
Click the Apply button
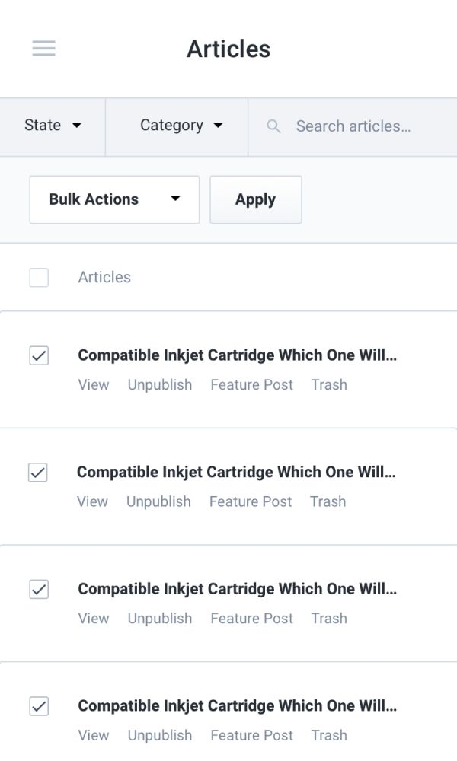[255, 199]
